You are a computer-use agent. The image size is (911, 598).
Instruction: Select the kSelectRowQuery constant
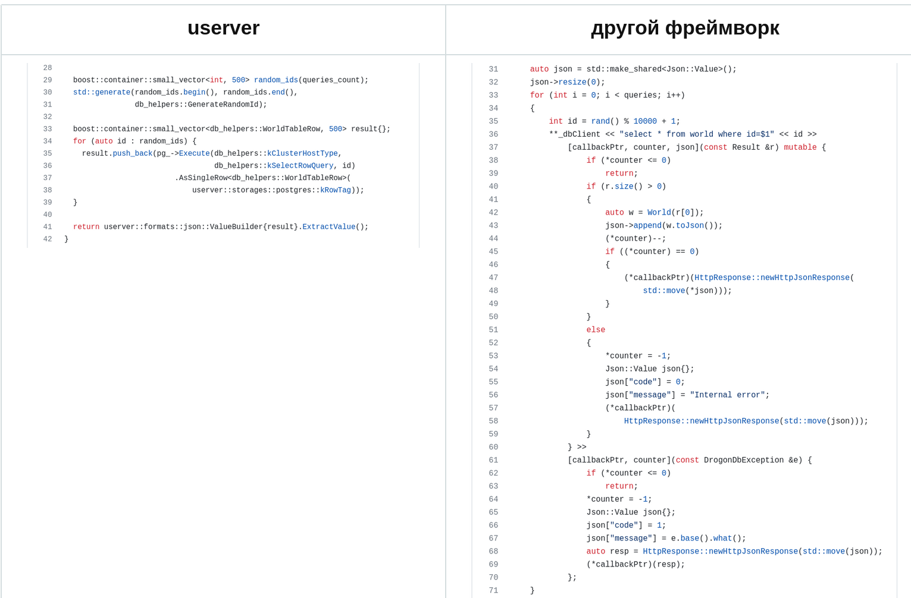click(300, 165)
